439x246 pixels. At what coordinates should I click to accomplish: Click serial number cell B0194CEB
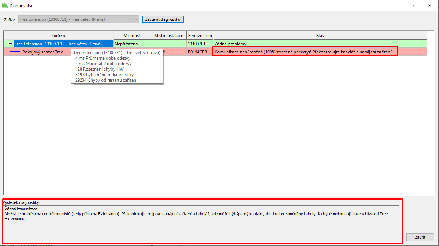click(197, 52)
